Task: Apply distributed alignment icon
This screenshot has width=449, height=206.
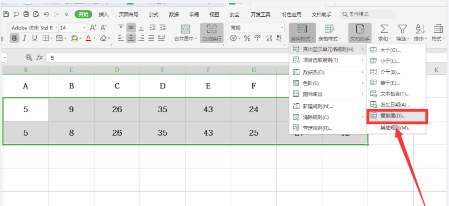Action: [x=161, y=38]
